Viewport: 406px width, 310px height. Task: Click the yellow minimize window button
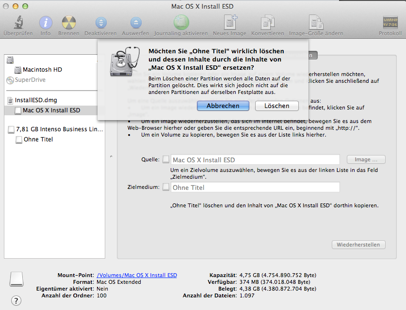pos(16,6)
